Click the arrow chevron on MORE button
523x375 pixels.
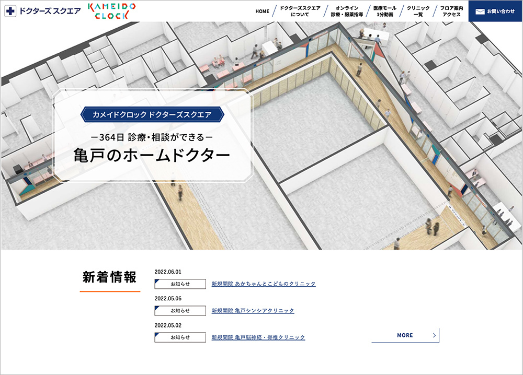coord(434,335)
